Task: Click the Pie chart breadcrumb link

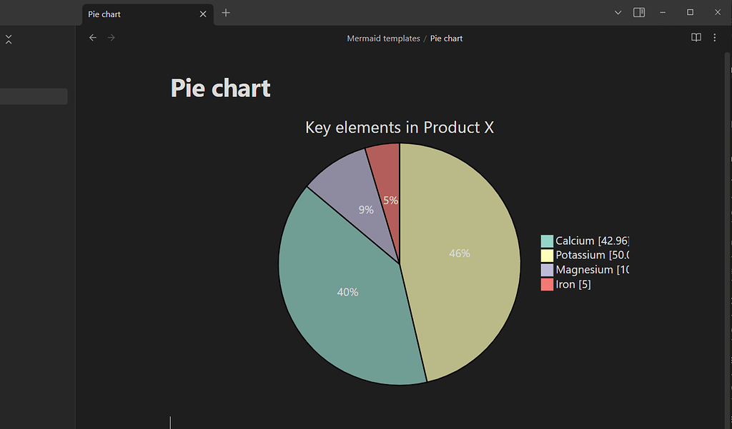Action: pos(446,38)
